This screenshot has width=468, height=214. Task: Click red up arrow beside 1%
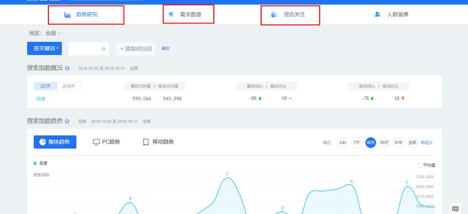click(x=403, y=98)
